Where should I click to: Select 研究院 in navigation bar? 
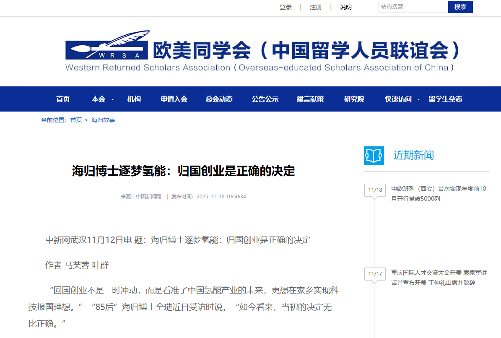(x=354, y=99)
